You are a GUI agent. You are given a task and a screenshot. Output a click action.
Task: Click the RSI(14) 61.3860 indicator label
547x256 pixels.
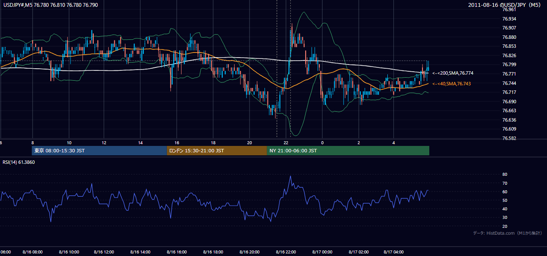[19, 162]
